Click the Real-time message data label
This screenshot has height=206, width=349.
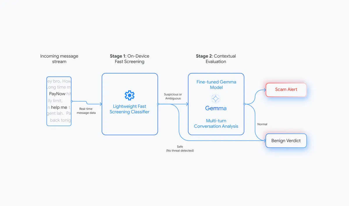pos(86,111)
